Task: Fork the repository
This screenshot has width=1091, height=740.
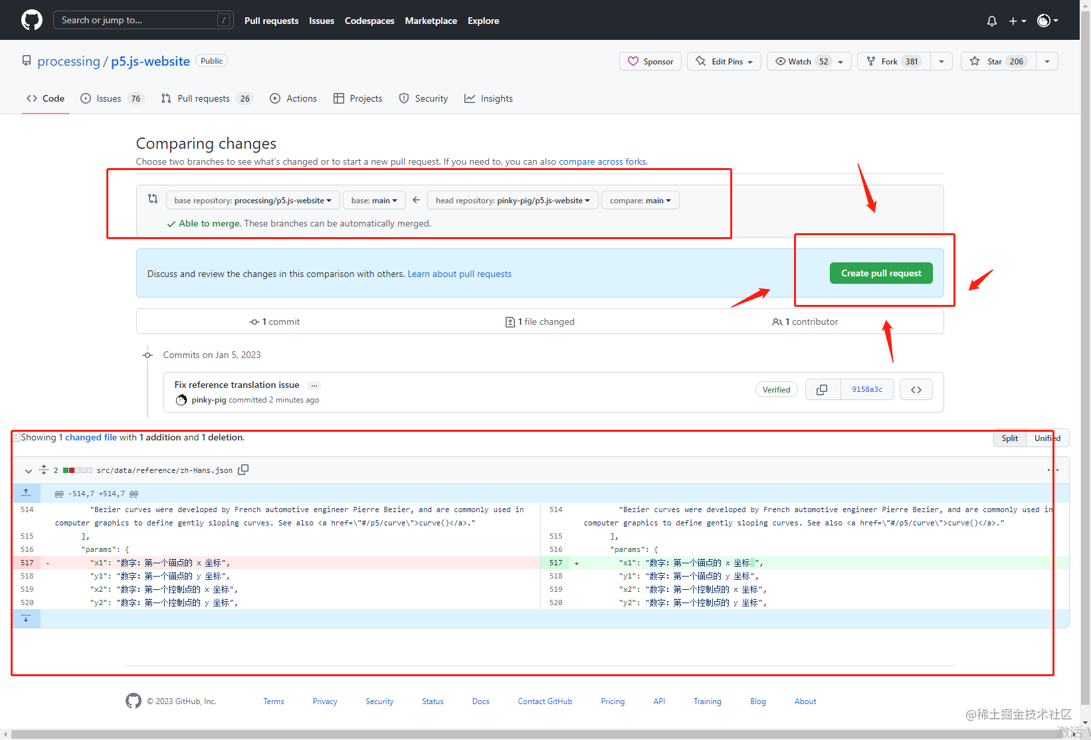Action: (894, 61)
